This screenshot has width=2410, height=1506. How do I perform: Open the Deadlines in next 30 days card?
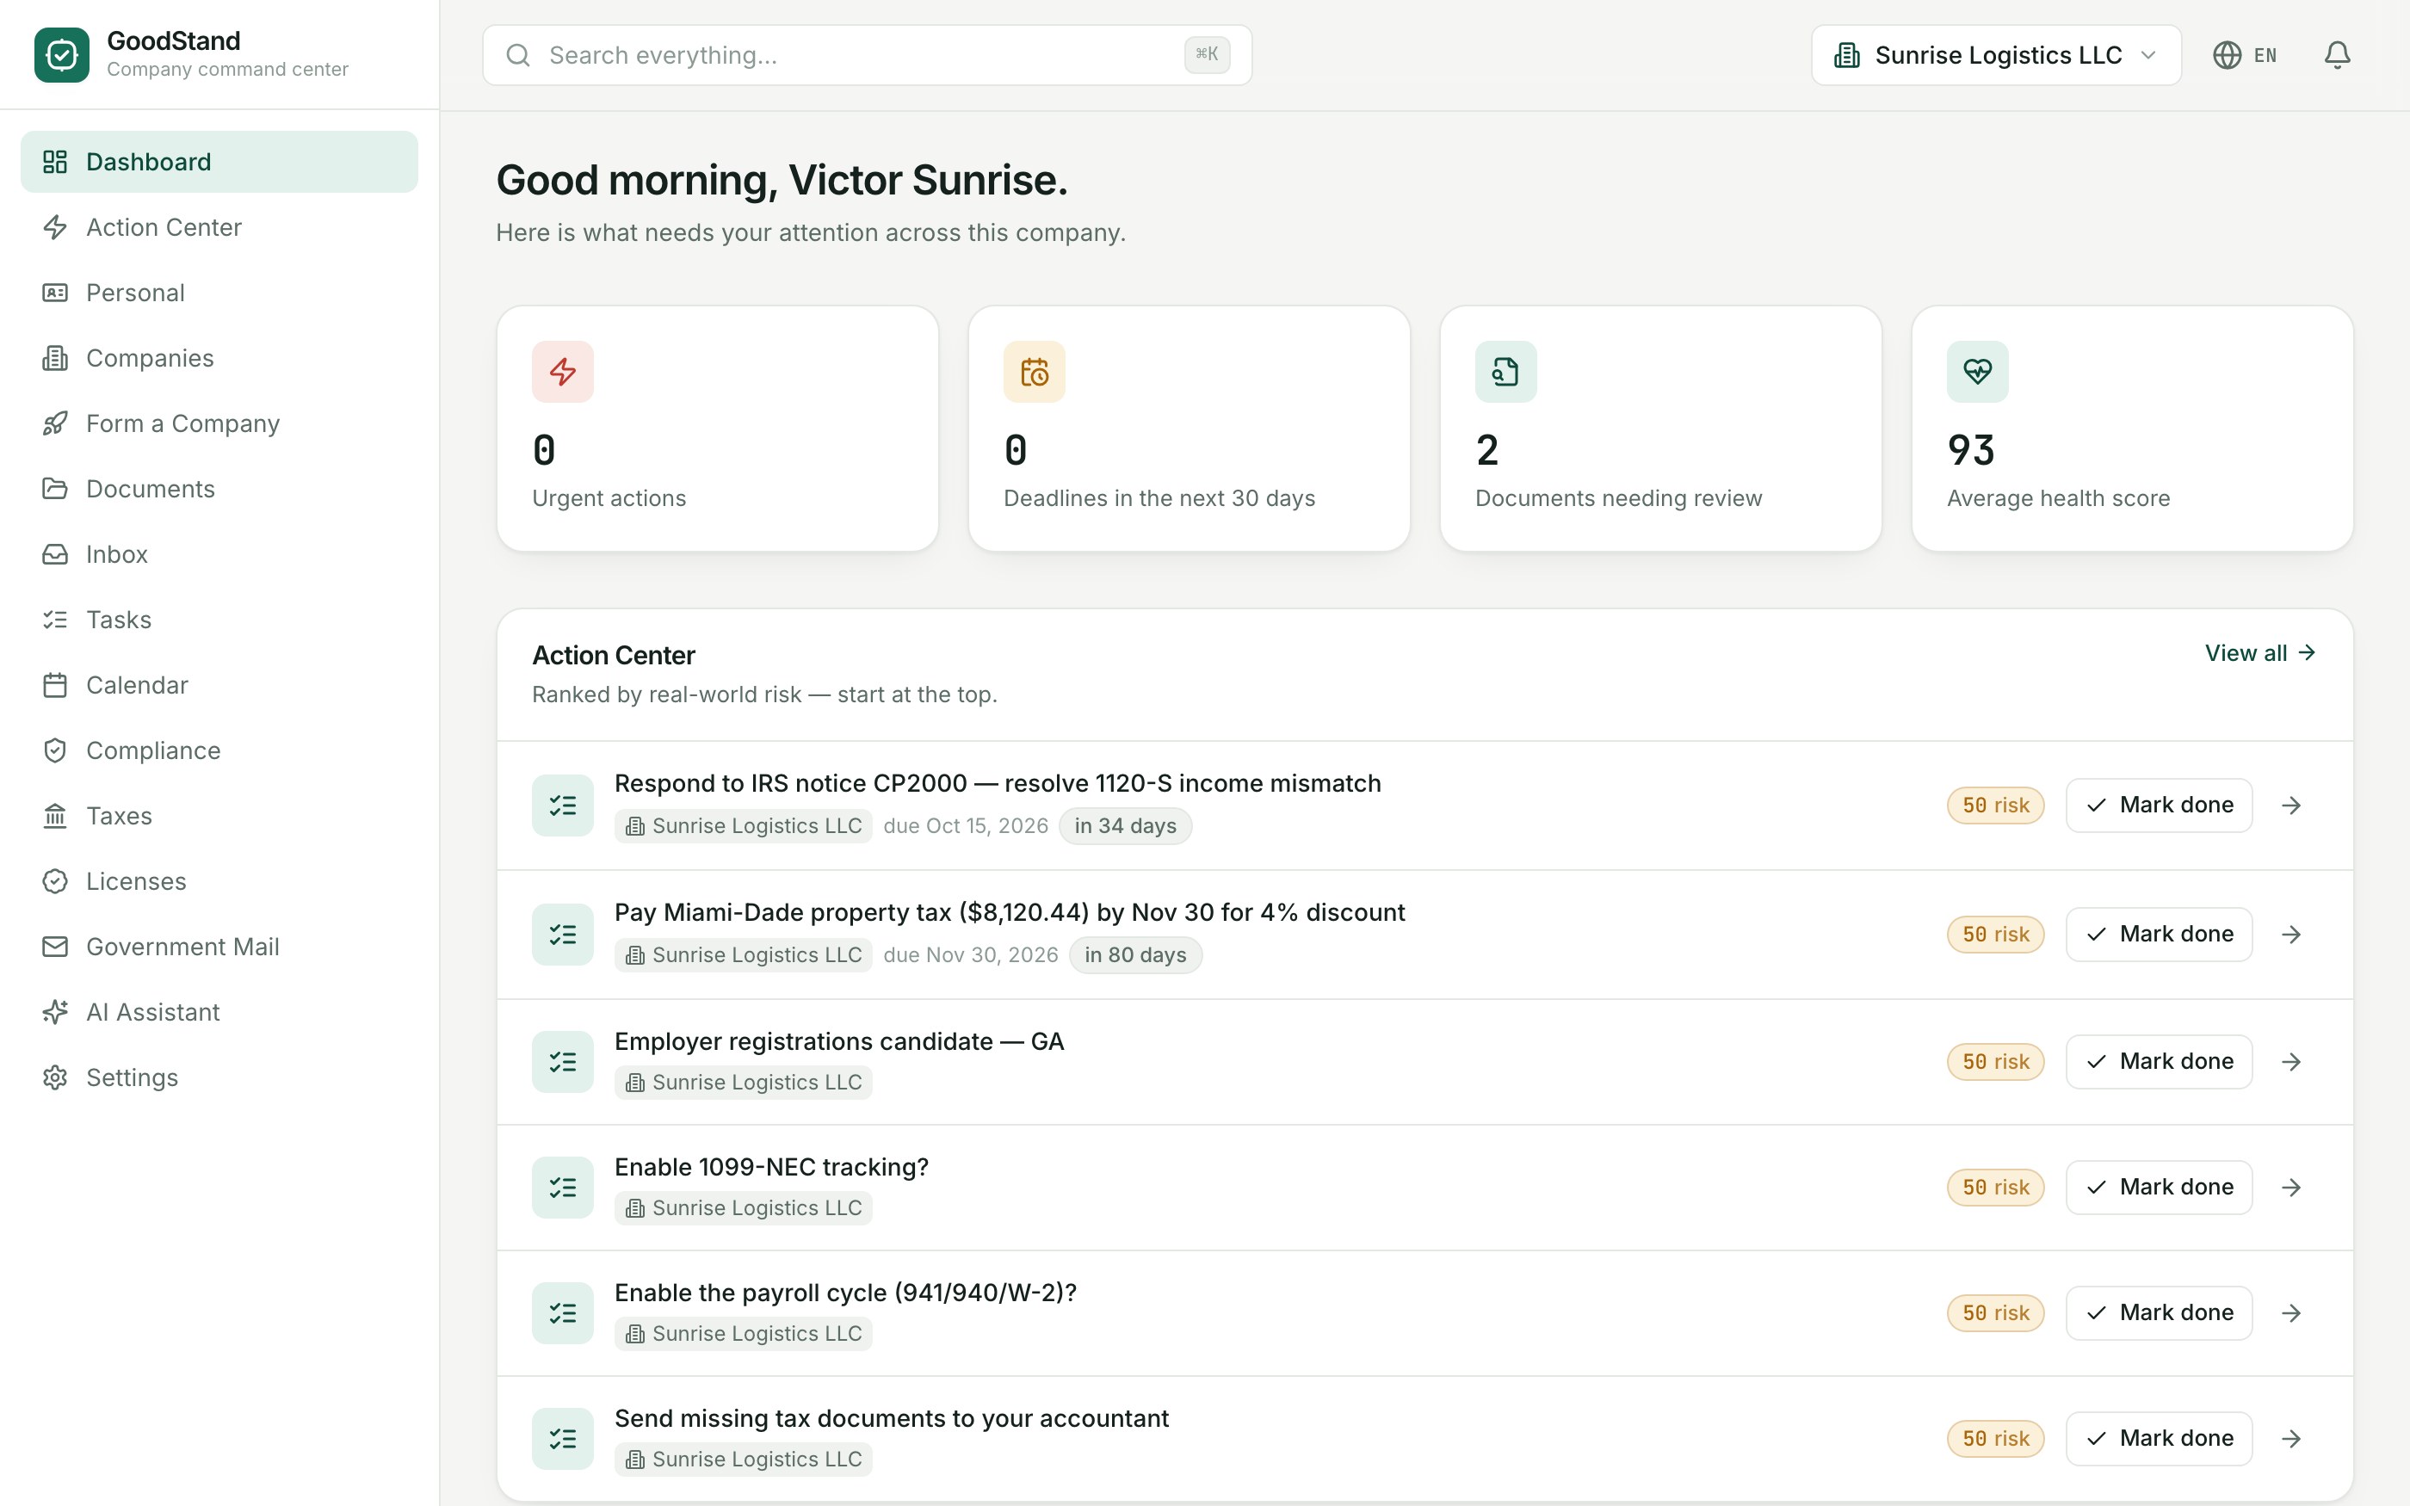tap(1189, 429)
